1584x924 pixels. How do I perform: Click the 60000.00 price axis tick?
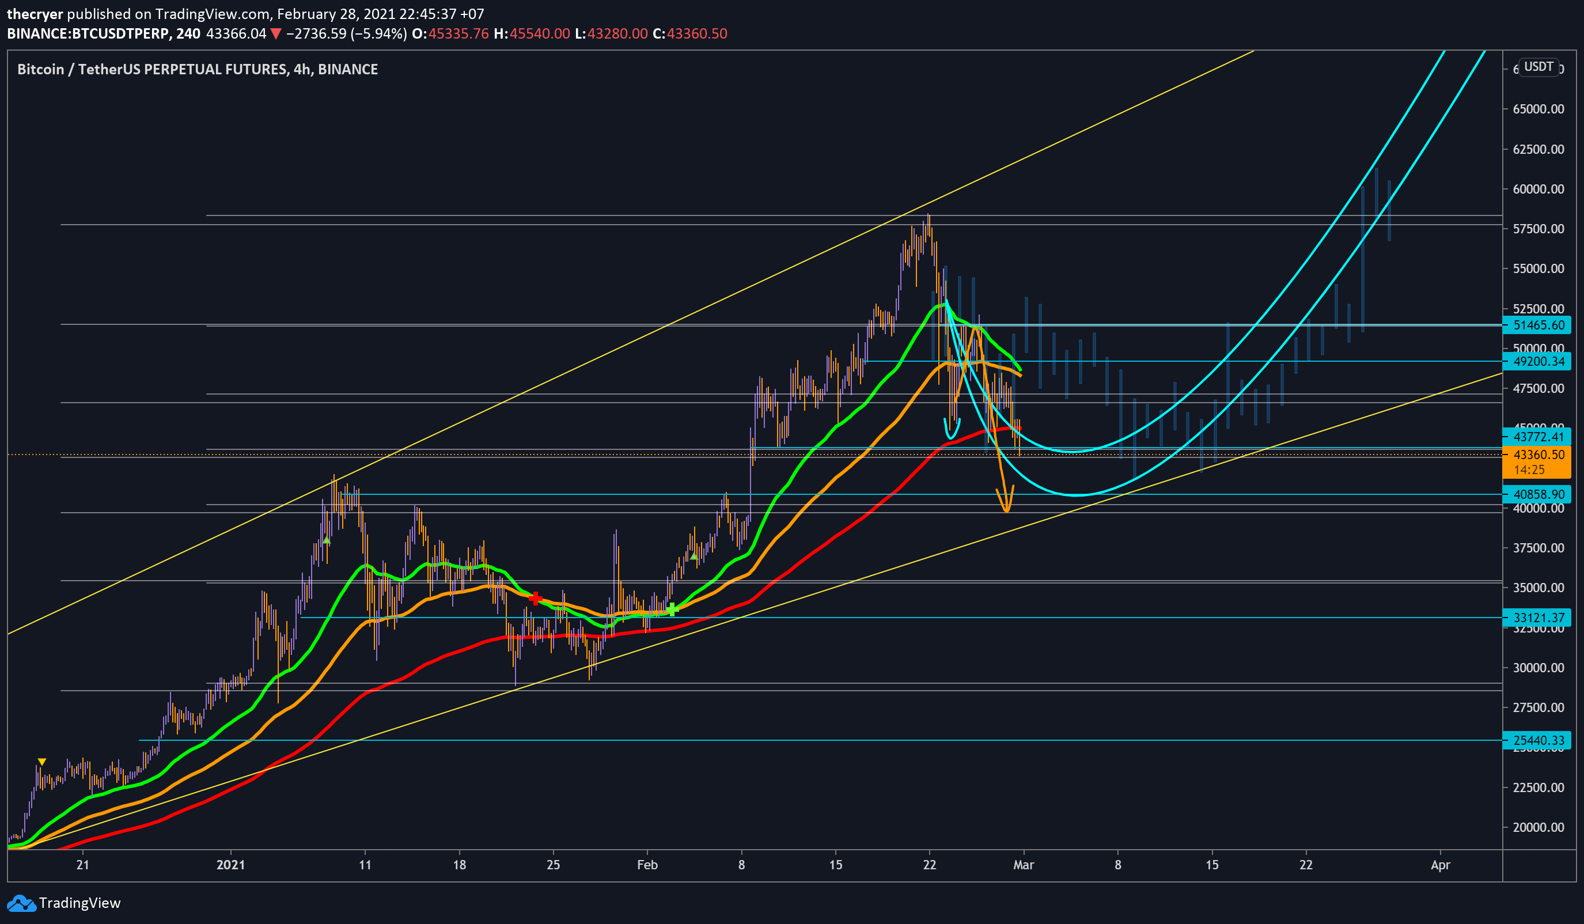1538,189
